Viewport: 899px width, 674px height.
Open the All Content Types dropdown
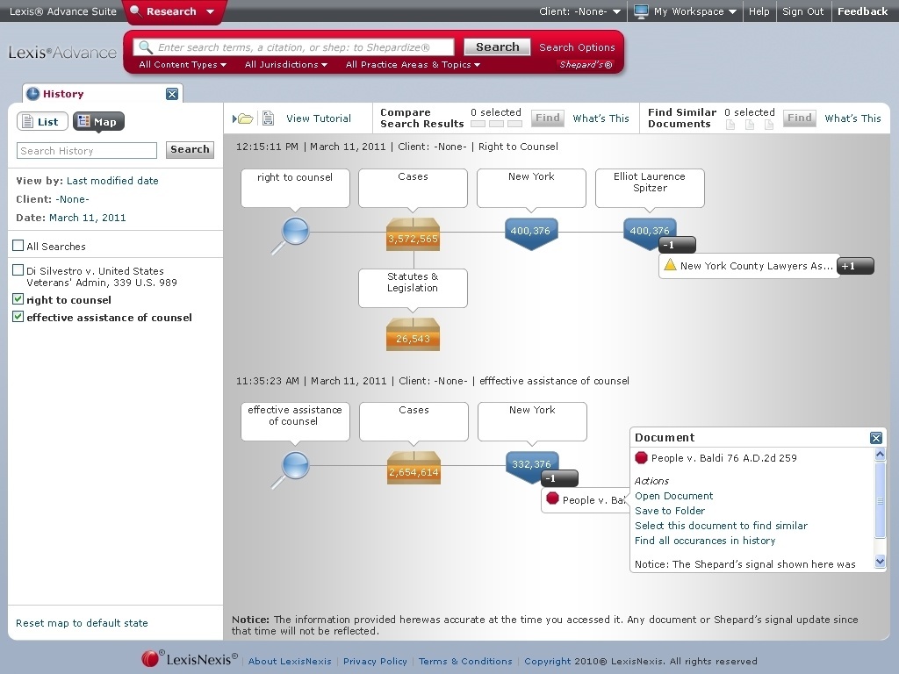(183, 65)
